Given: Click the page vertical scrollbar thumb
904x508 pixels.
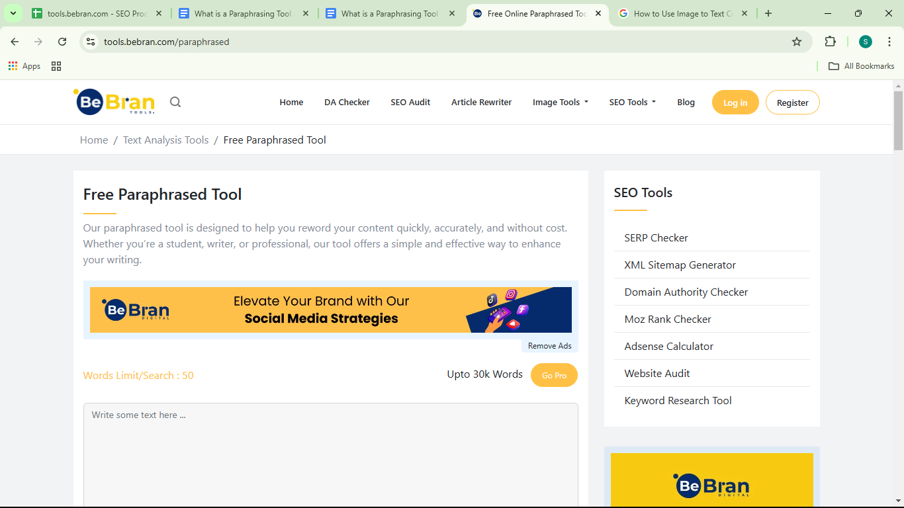Looking at the screenshot, I should (x=898, y=120).
